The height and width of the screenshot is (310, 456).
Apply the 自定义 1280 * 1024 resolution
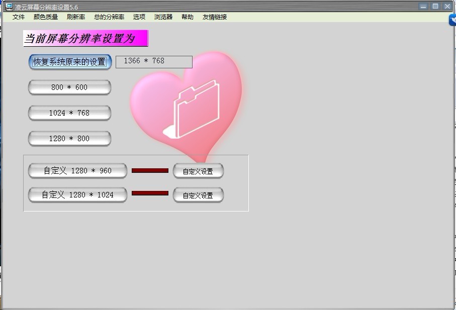[x=77, y=195]
